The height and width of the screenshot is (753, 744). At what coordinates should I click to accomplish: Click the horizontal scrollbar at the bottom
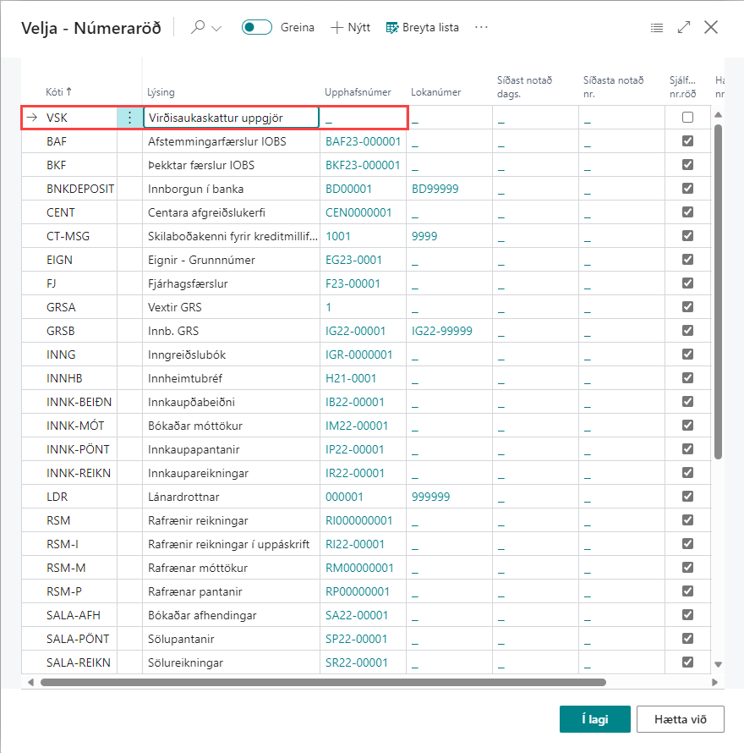[x=321, y=682]
